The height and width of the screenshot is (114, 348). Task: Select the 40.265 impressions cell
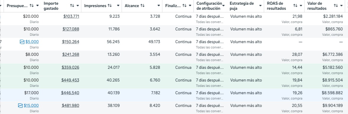113,80
